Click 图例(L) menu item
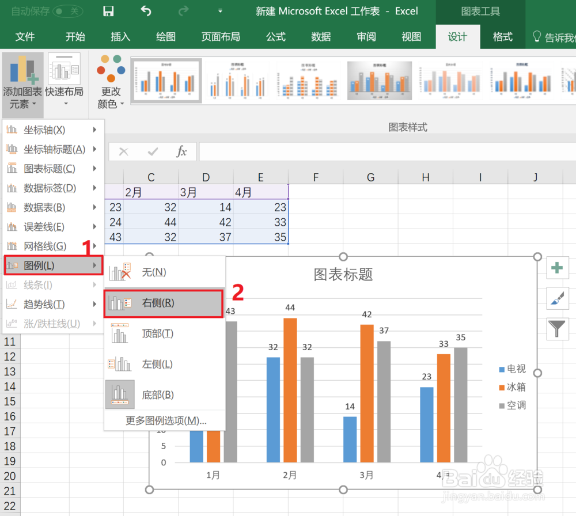 tap(53, 265)
